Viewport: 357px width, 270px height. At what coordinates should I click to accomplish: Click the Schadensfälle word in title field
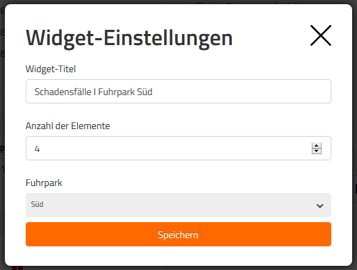click(x=63, y=92)
